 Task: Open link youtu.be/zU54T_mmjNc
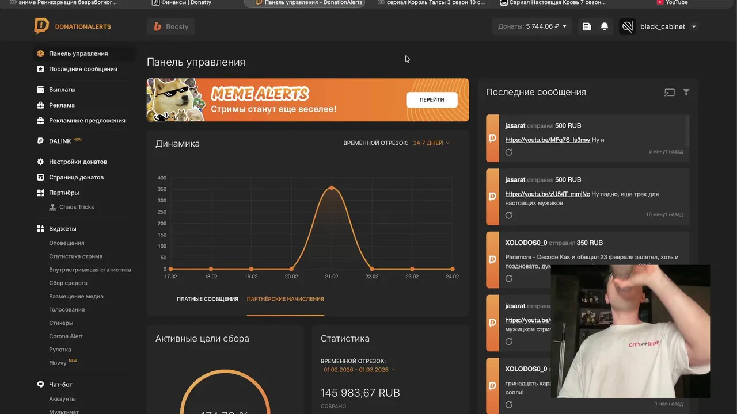[x=548, y=194]
